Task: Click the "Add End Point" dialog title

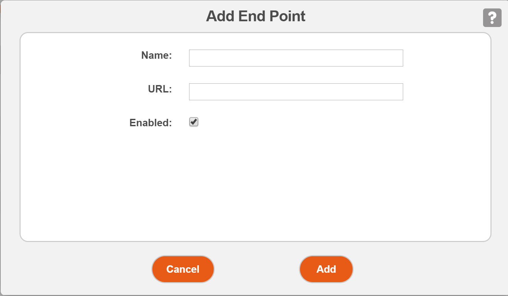Action: point(256,16)
